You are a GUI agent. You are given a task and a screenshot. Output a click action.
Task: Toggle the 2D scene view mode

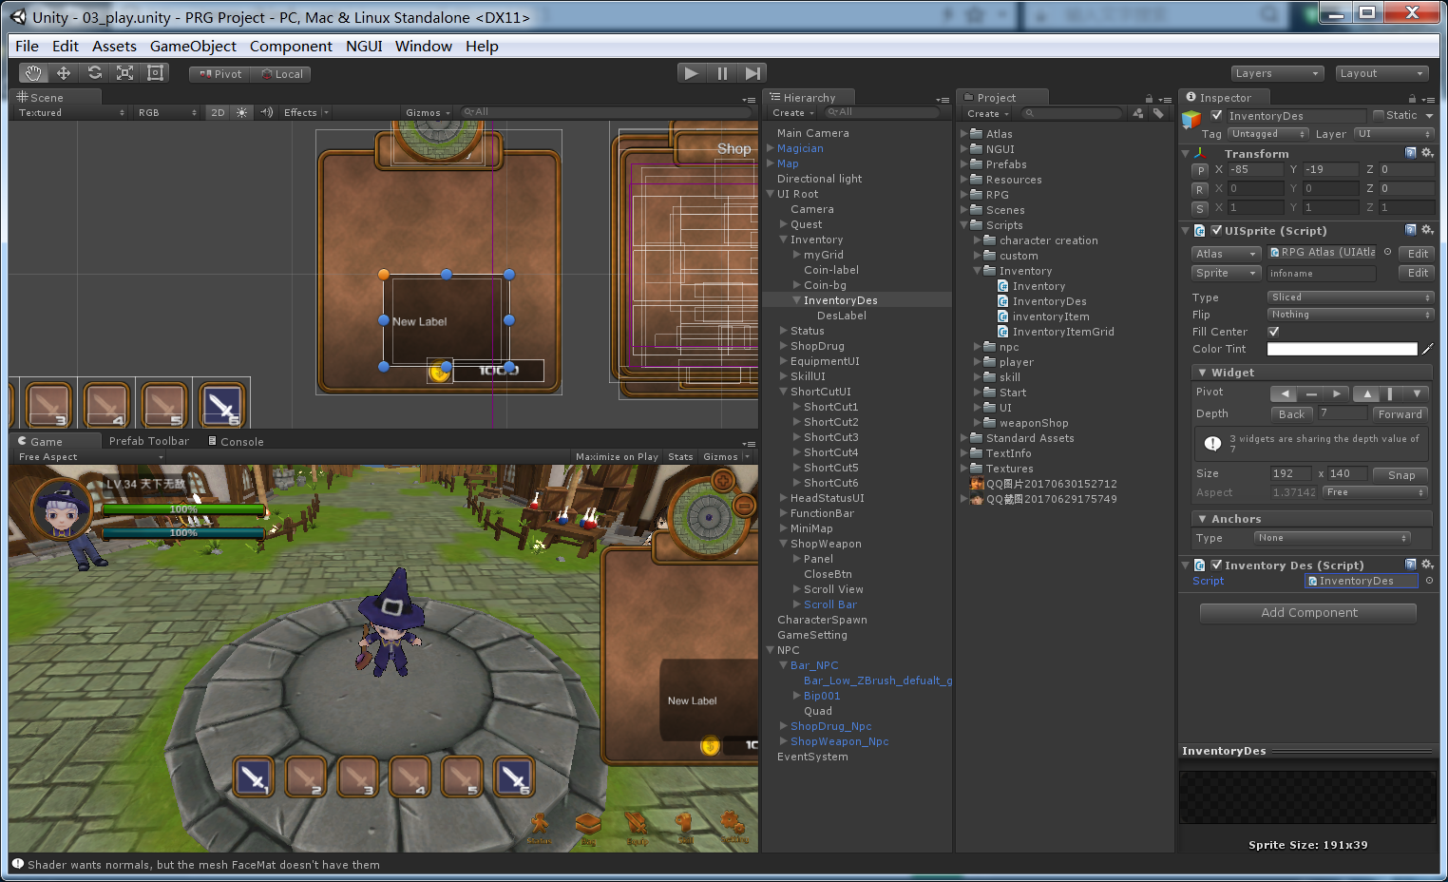218,112
